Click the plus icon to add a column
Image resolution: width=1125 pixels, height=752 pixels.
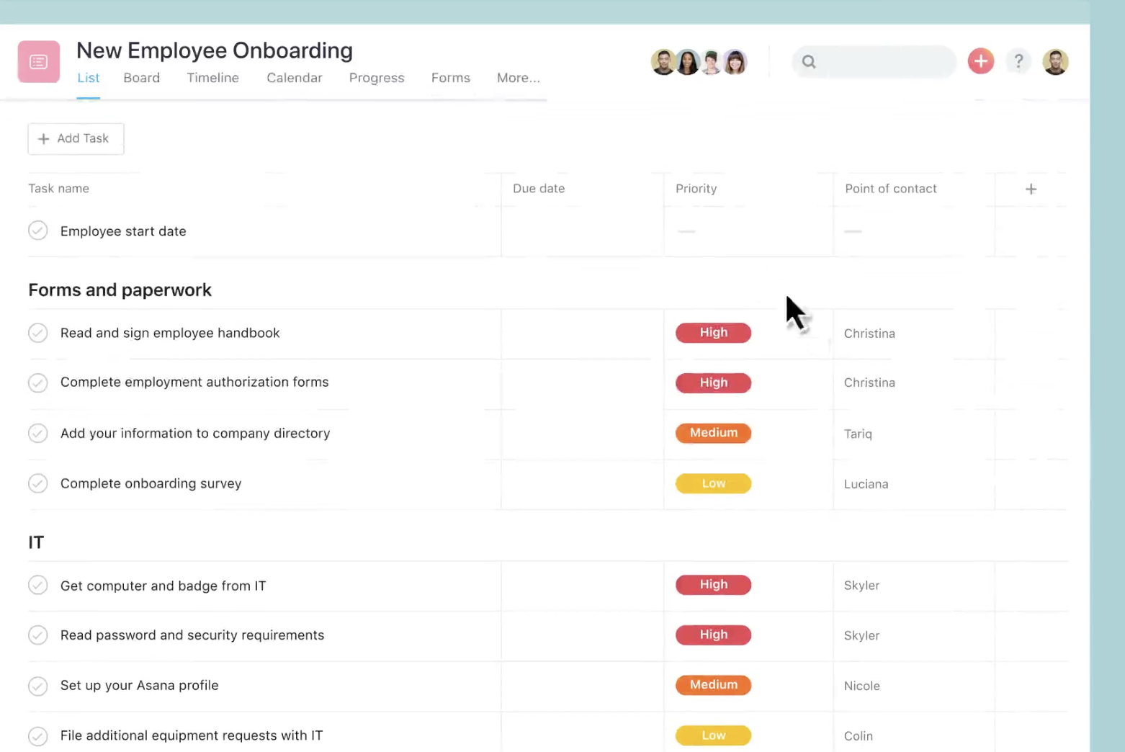[x=1031, y=189]
